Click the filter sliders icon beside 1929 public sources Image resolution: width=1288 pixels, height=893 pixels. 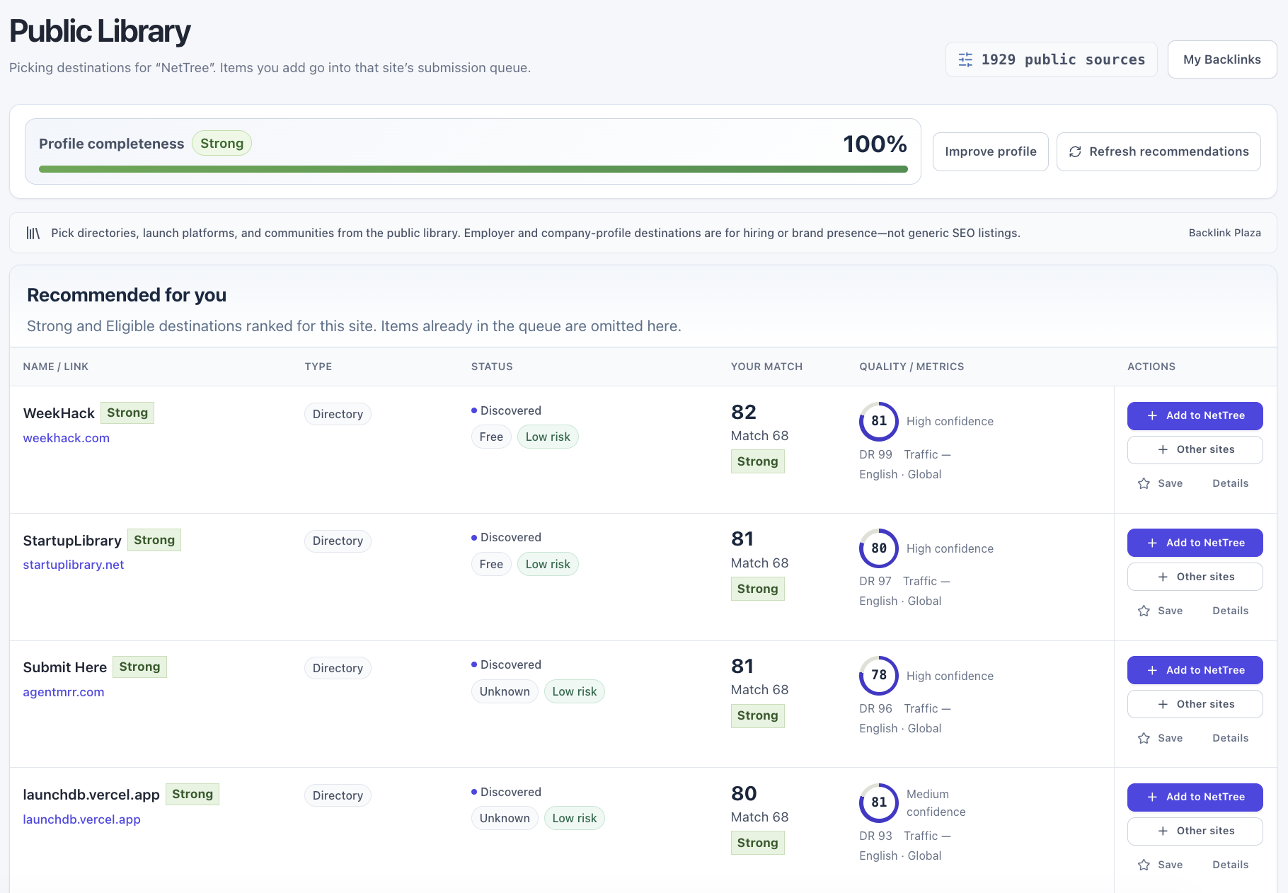[965, 59]
